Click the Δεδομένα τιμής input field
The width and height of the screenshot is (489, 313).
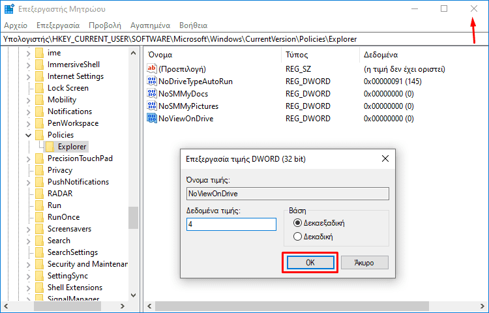[x=231, y=224]
